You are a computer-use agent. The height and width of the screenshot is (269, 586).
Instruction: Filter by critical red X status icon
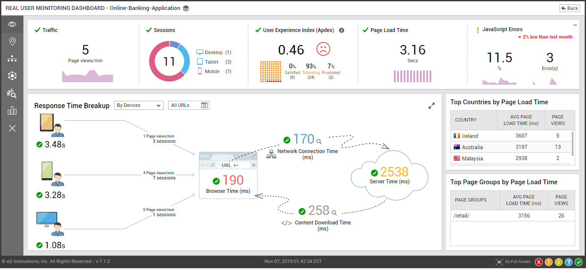tap(539, 262)
